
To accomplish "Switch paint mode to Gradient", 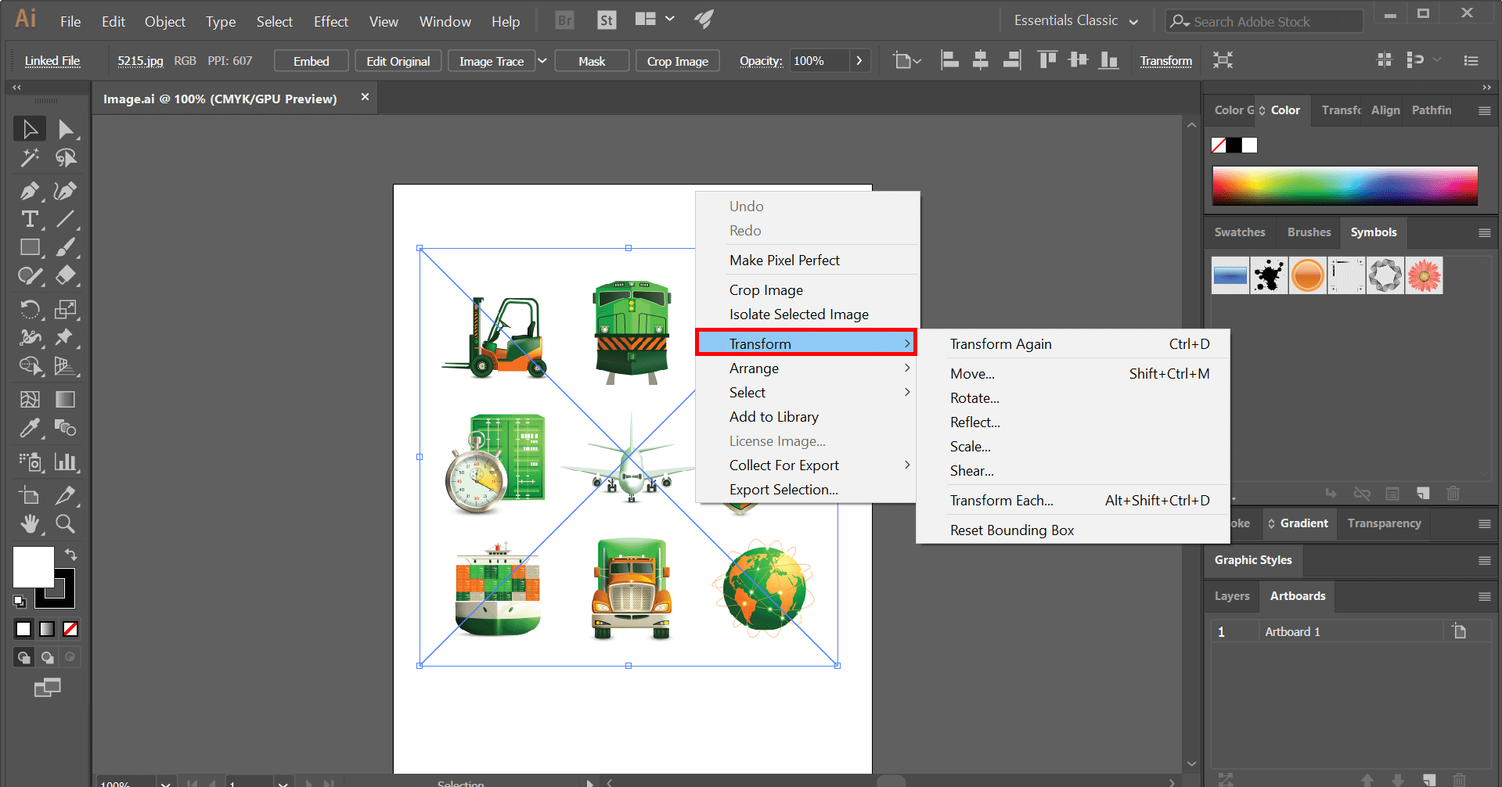I will (47, 629).
